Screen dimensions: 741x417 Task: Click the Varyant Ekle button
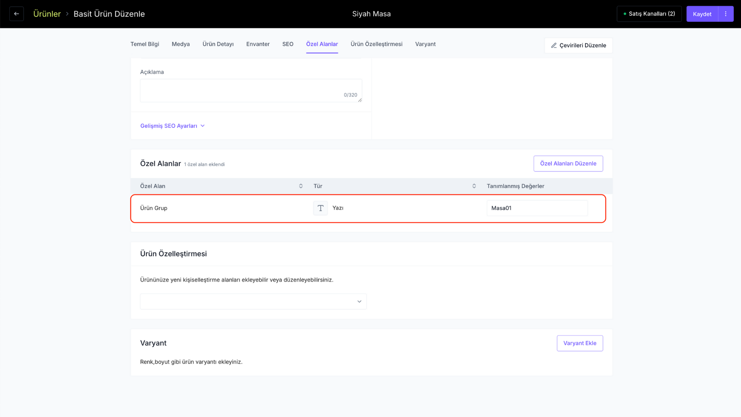click(x=580, y=343)
